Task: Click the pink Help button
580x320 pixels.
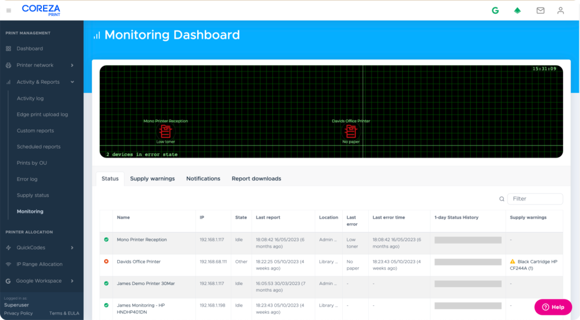Action: pos(553,307)
